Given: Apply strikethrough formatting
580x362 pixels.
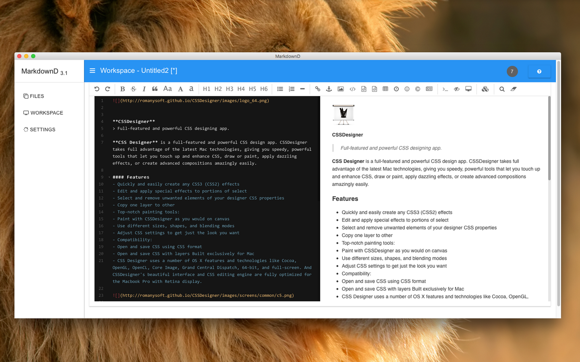Looking at the screenshot, I should tap(133, 89).
